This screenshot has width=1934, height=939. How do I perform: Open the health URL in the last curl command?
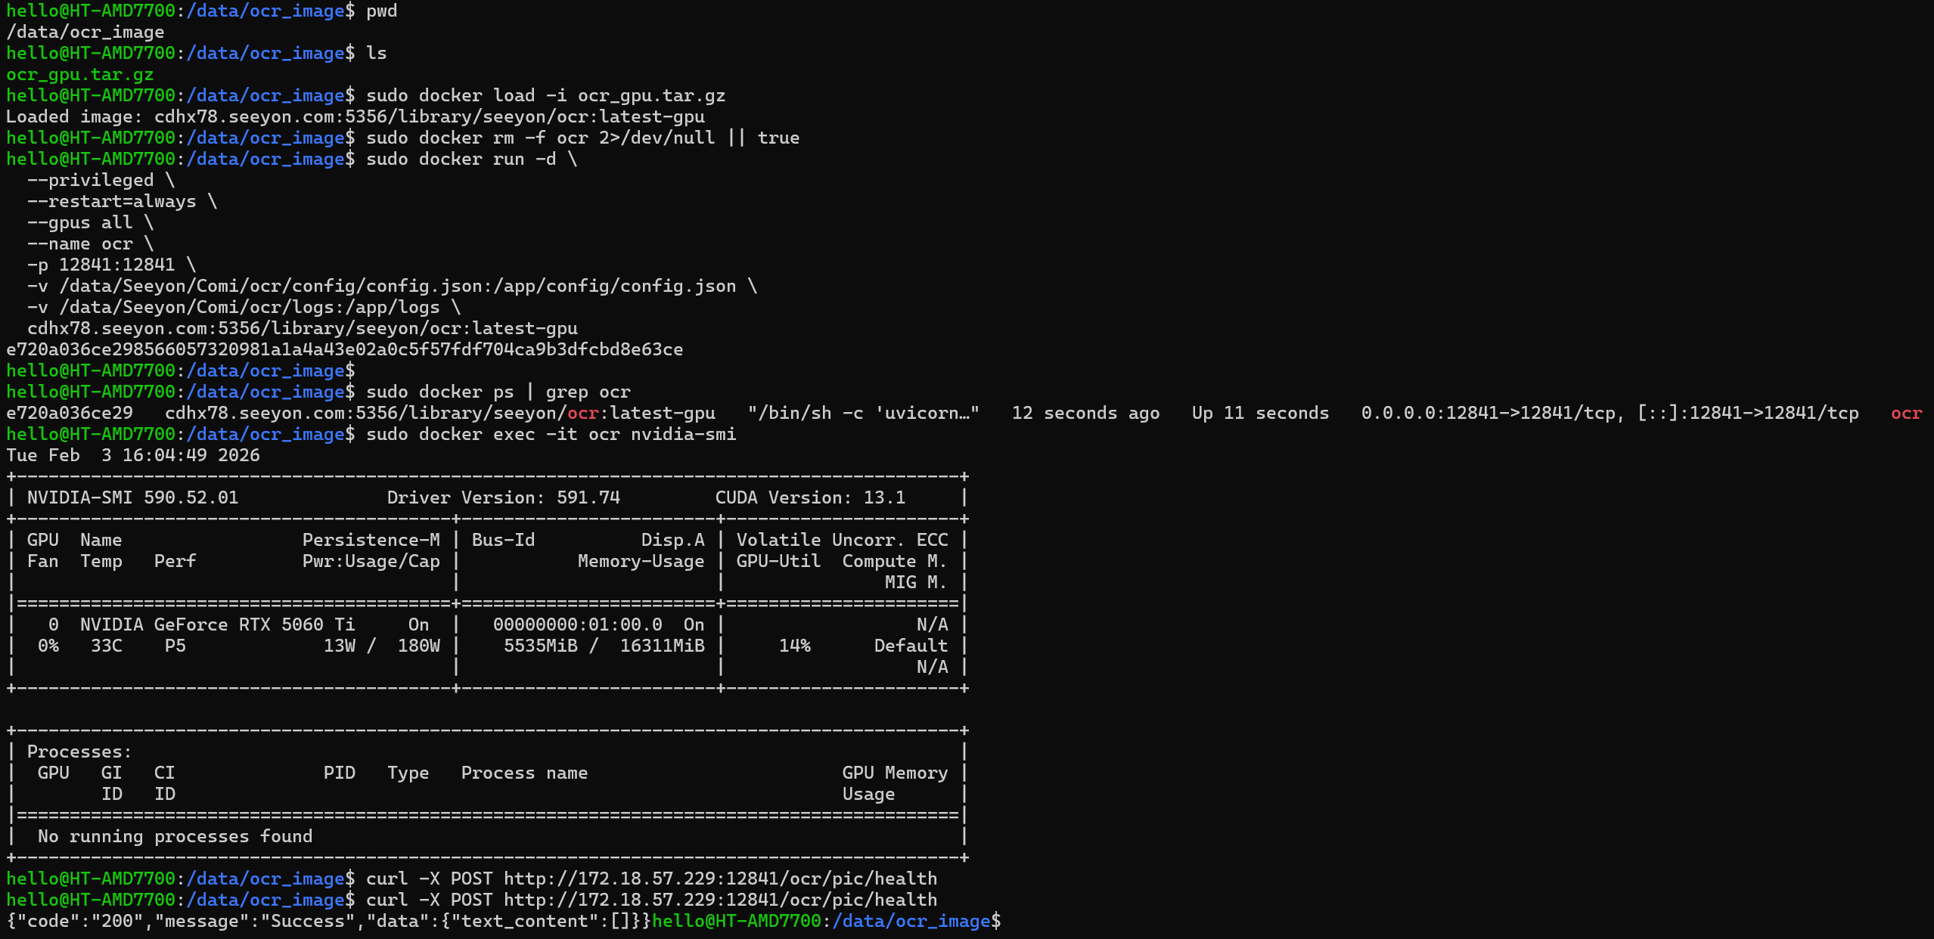click(719, 900)
